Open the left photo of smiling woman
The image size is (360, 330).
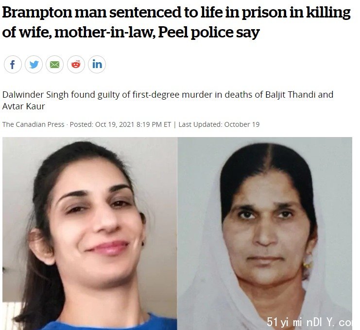[x=90, y=234]
